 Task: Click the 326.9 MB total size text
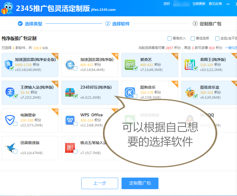tap(40, 48)
